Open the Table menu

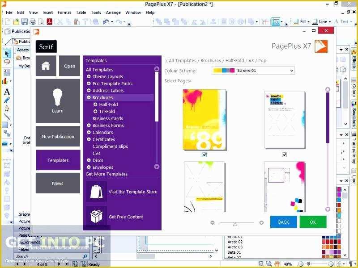81,13
